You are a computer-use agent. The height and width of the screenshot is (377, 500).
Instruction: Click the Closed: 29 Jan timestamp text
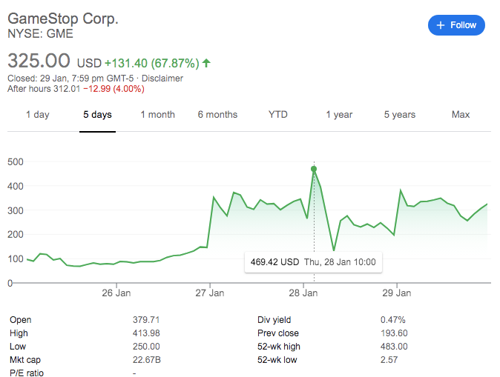[70, 79]
